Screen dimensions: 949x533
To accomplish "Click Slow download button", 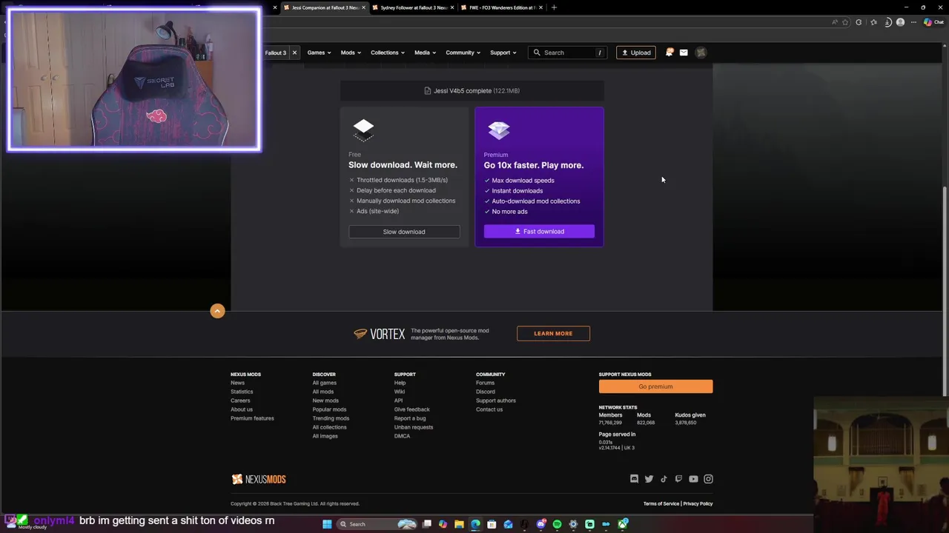I will [404, 232].
